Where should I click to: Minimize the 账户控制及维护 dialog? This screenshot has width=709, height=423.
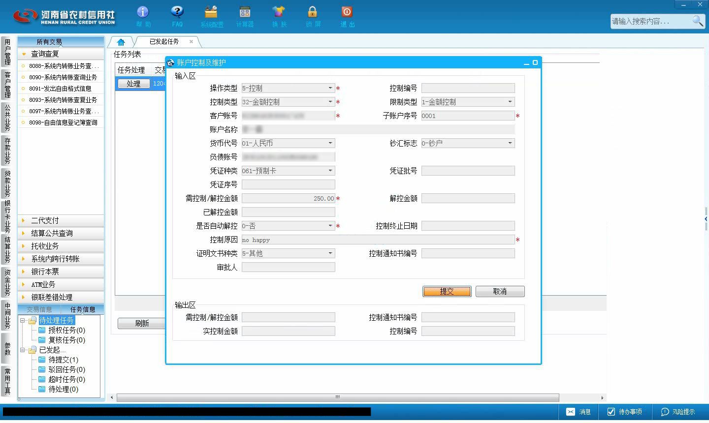click(x=526, y=63)
